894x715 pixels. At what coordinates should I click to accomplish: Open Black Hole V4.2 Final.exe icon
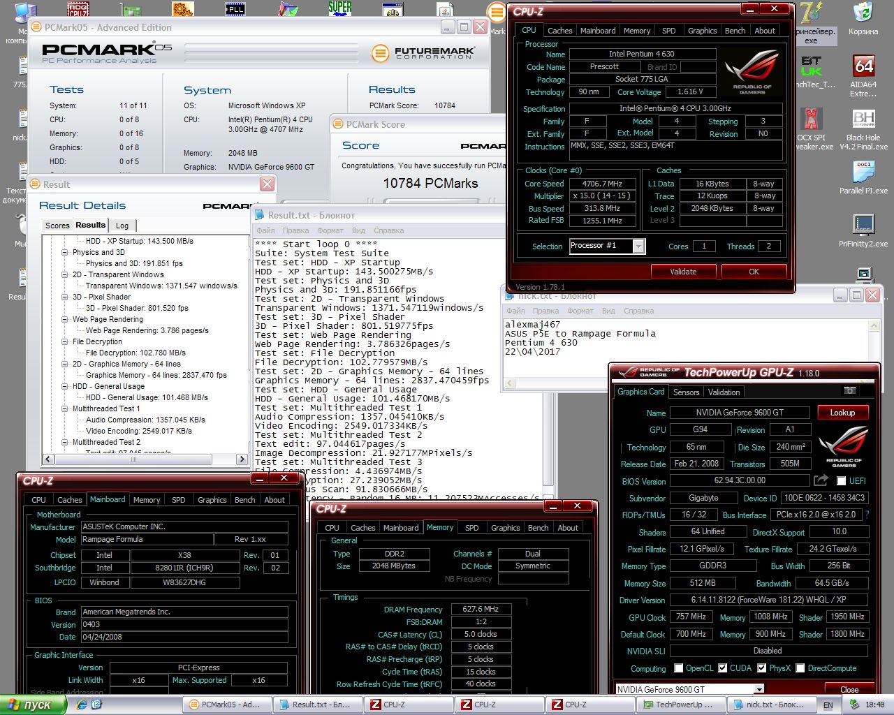[x=863, y=130]
